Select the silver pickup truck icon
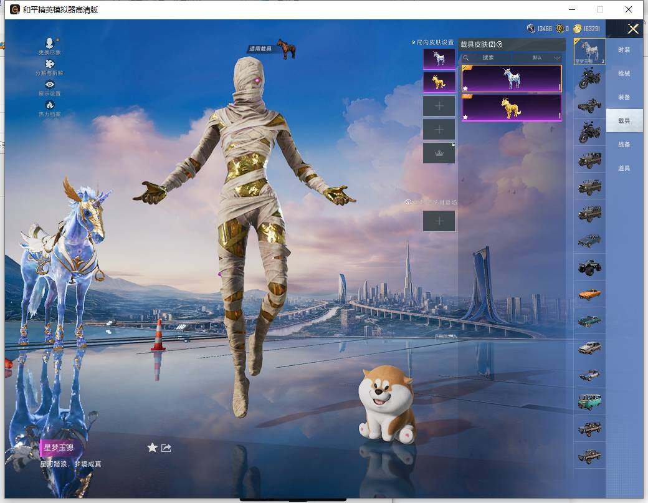The height and width of the screenshot is (503, 648). (x=589, y=348)
